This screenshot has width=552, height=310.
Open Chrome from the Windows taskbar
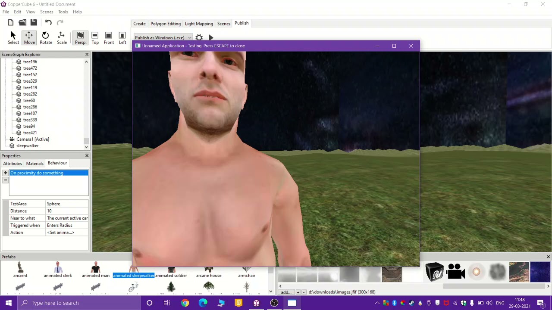pyautogui.click(x=185, y=303)
